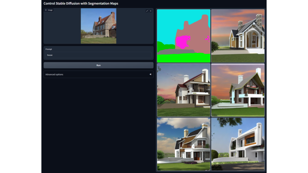Focus the Prompt field containing "house"
This screenshot has width=308, height=173.
tap(98, 55)
